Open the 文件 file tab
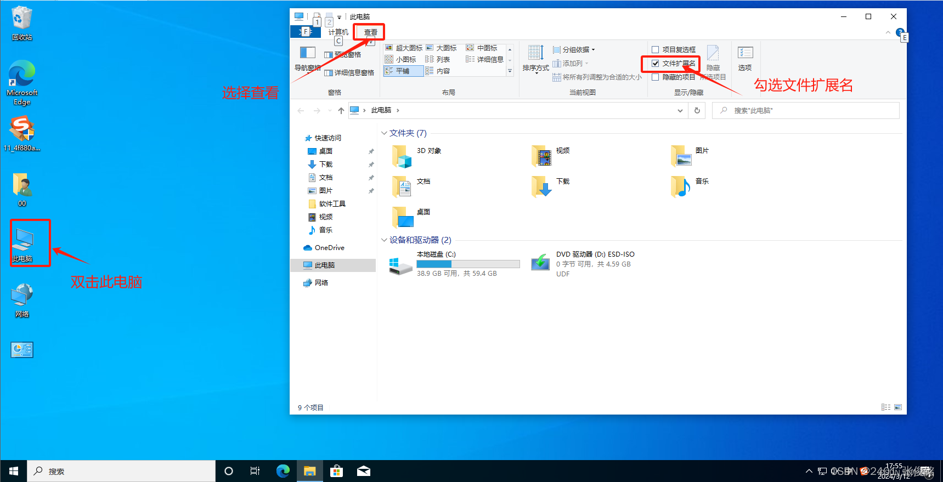Screen dimensions: 943x482 coord(305,32)
